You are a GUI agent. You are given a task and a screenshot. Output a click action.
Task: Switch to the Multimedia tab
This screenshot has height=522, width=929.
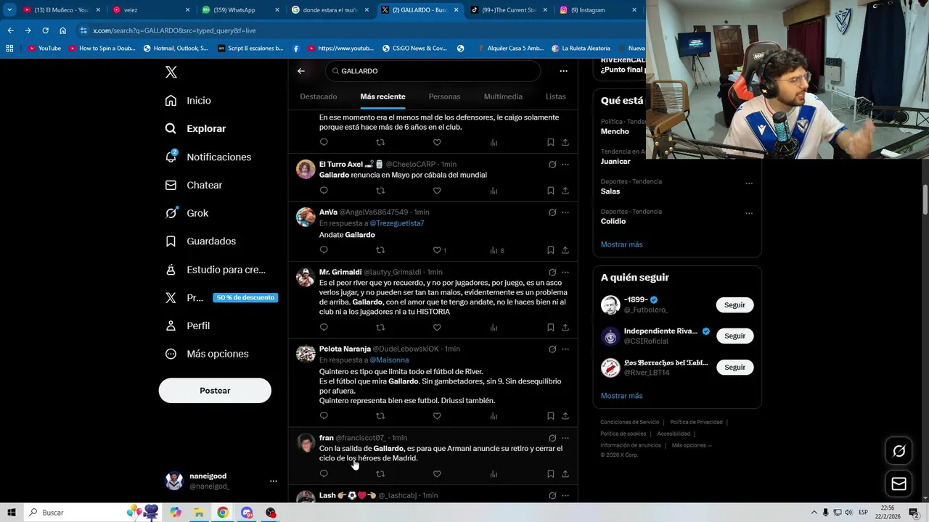[503, 96]
